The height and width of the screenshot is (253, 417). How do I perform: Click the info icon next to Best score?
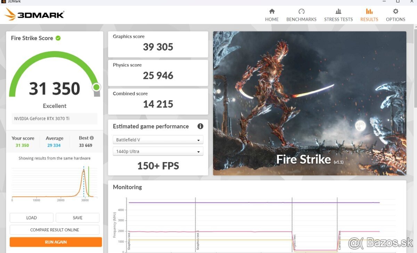[92, 138]
